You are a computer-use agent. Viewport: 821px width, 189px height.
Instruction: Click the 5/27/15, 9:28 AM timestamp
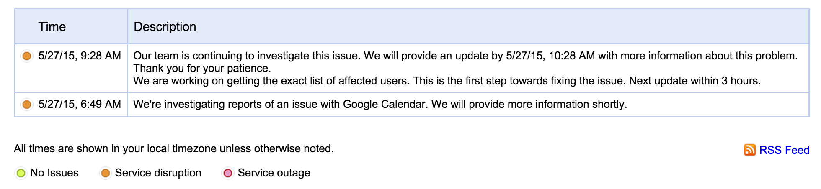click(x=80, y=56)
